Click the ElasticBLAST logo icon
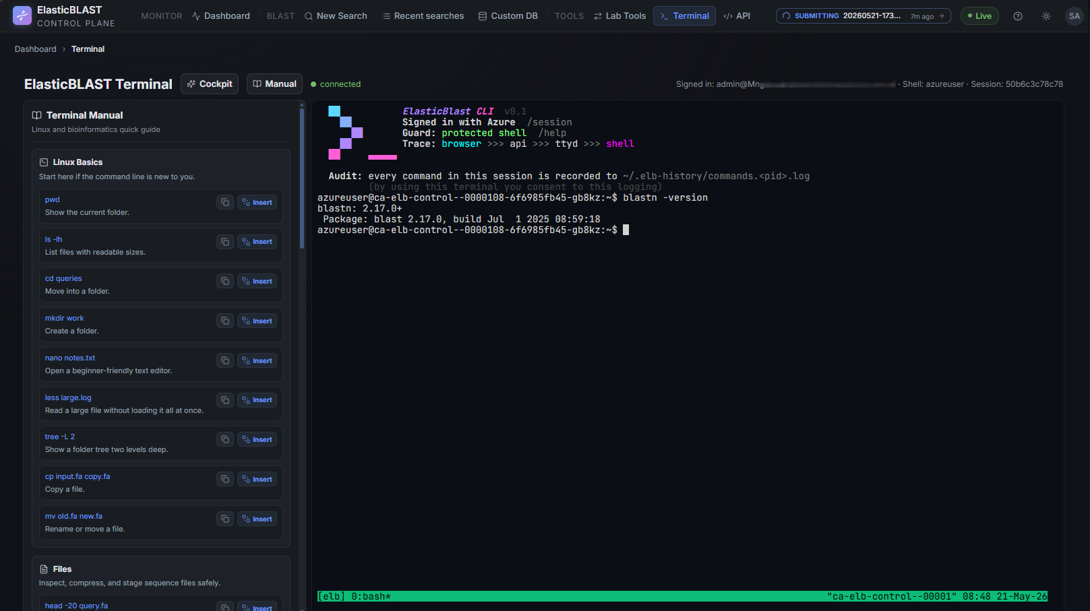The height and width of the screenshot is (611, 1090). 22,15
